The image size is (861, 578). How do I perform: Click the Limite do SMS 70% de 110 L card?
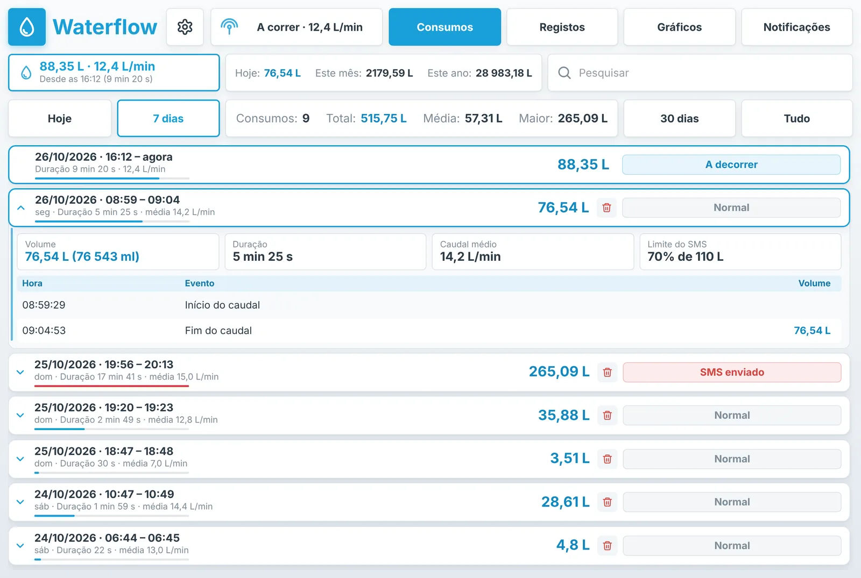click(740, 252)
